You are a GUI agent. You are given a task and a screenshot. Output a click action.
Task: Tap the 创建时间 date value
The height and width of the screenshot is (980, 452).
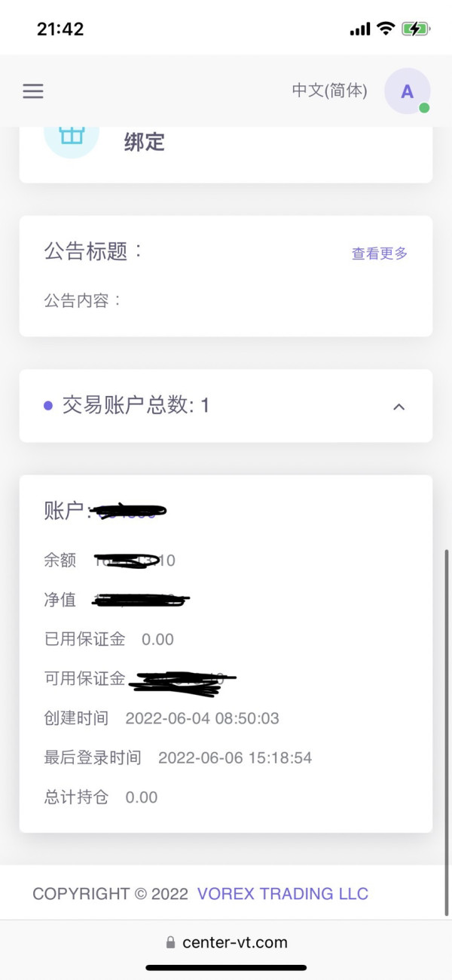[x=202, y=718]
